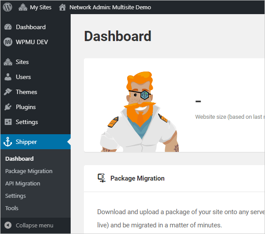The height and width of the screenshot is (234, 265).
Task: Click the Collapse menu label
Action: click(34, 225)
